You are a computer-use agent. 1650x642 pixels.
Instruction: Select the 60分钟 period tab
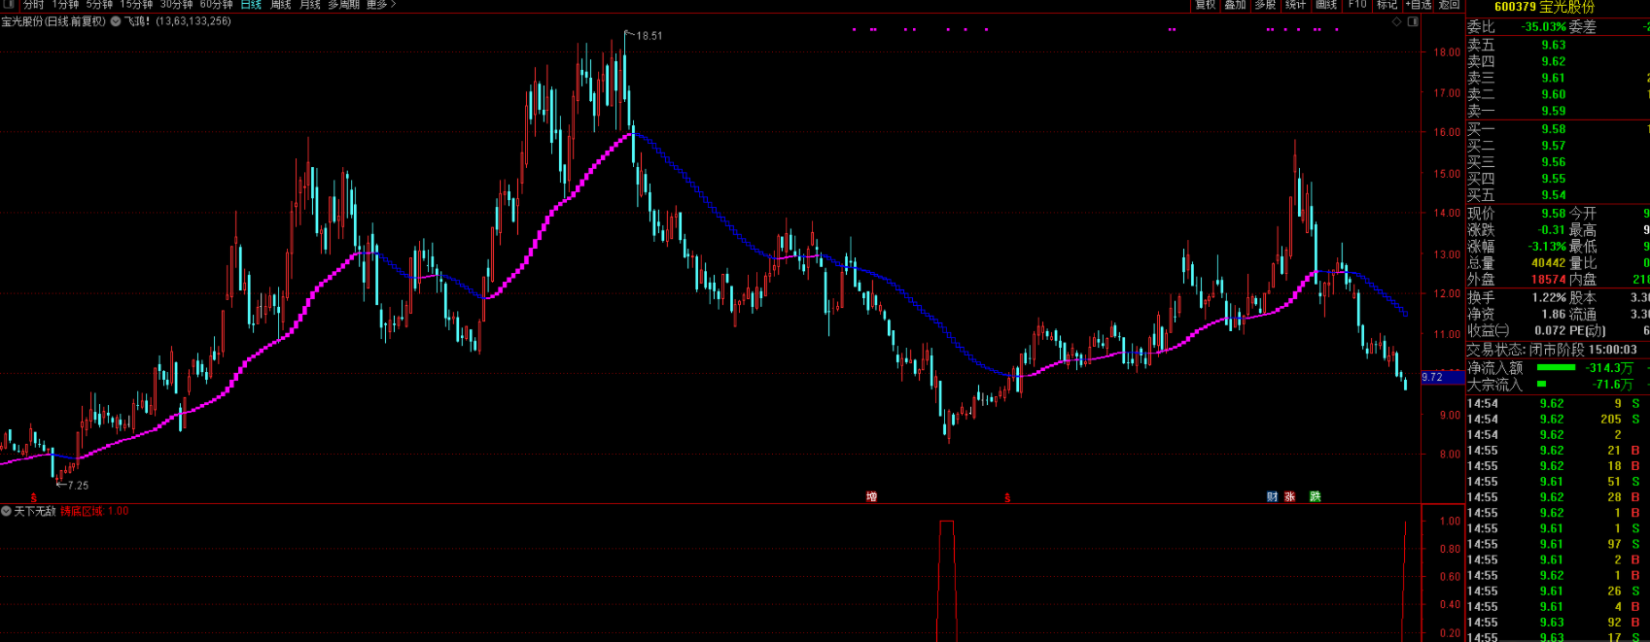[216, 5]
